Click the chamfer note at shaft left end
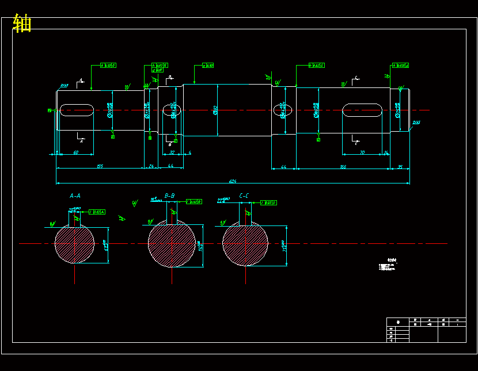The image size is (478, 371). pyautogui.click(x=65, y=86)
